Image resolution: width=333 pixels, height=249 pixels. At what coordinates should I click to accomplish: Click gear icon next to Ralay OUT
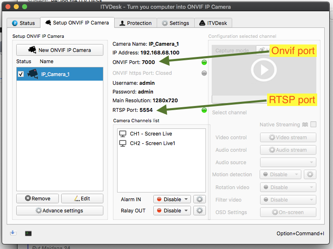200,211
